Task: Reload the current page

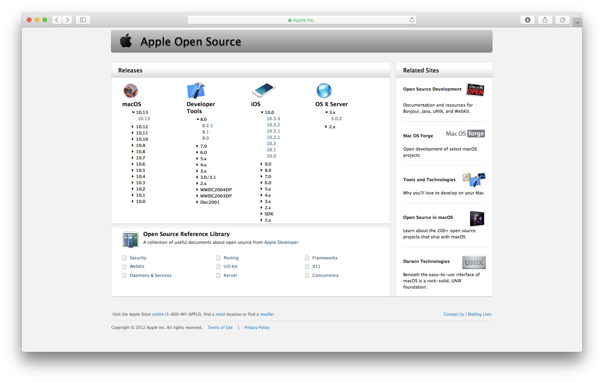Action: tap(412, 19)
